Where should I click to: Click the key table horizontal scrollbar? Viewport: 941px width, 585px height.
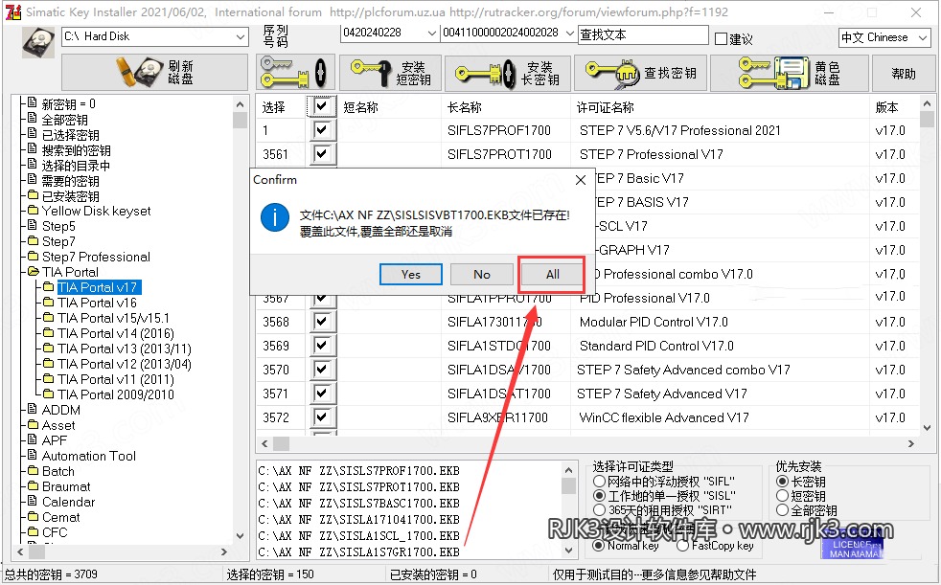586,443
